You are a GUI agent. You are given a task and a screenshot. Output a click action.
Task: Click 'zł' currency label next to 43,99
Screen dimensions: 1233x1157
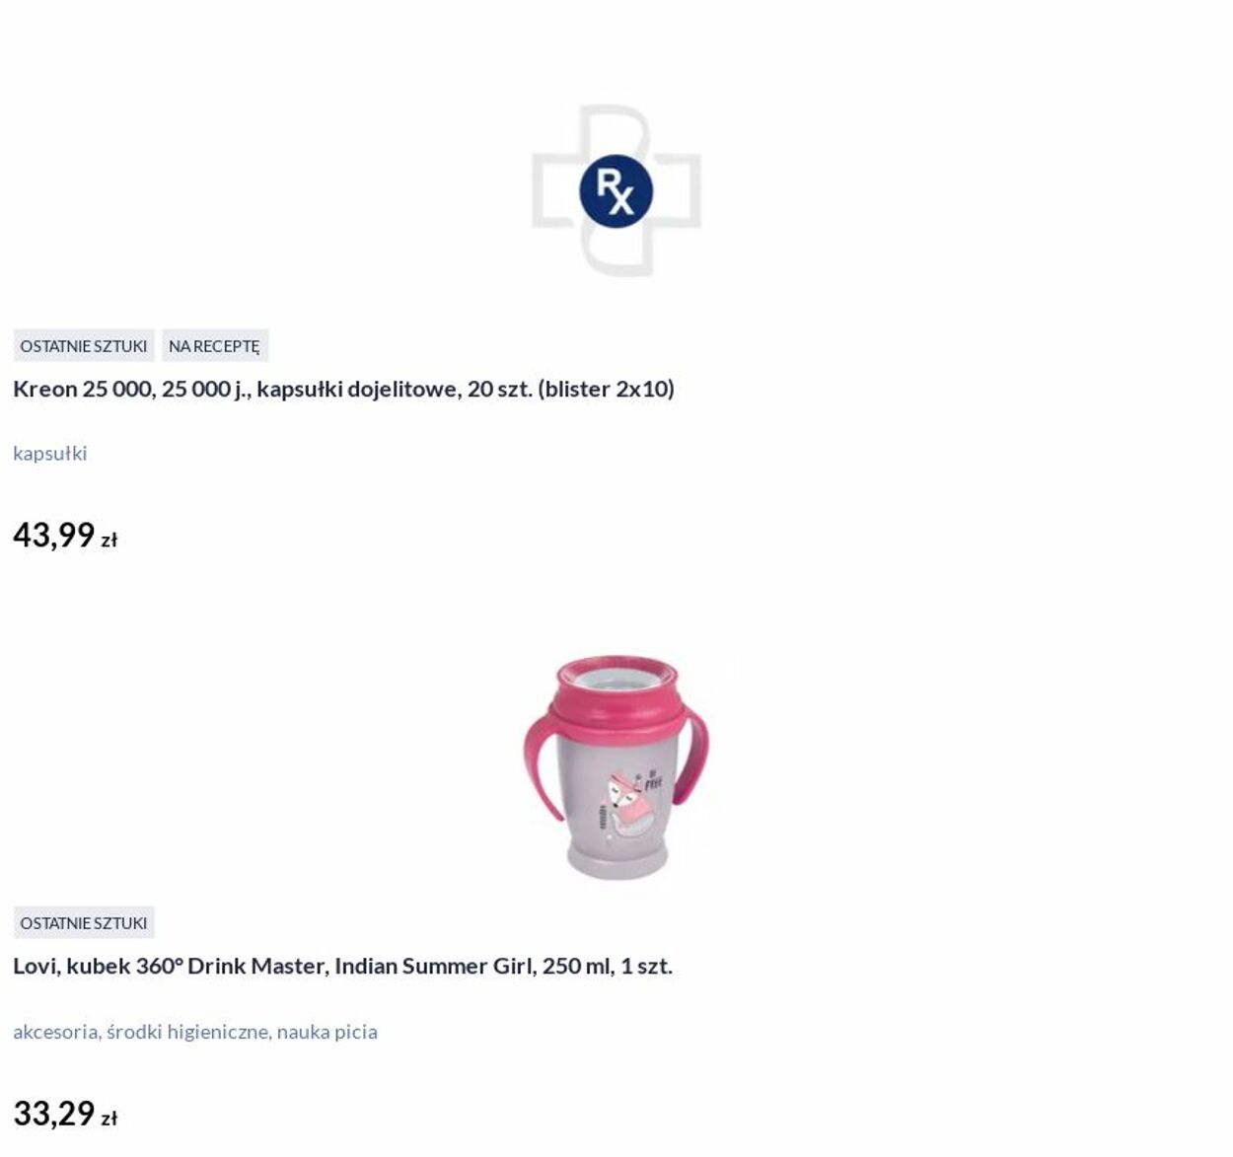tap(109, 541)
